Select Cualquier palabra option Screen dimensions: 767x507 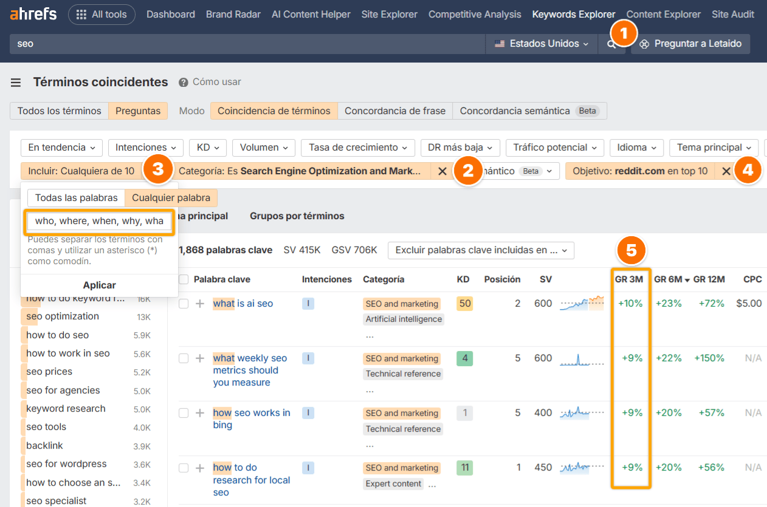point(171,198)
